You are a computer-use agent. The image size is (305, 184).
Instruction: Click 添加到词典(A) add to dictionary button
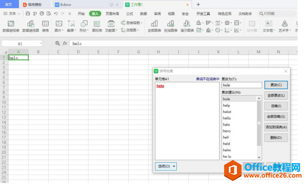(x=276, y=127)
